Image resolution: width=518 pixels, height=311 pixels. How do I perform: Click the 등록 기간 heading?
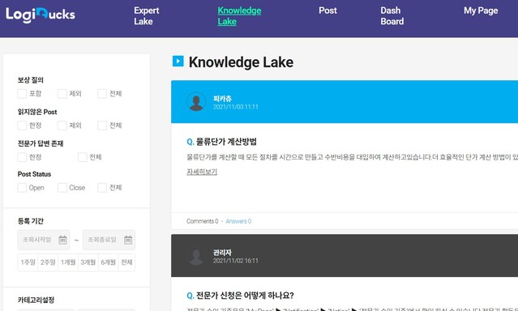click(30, 221)
